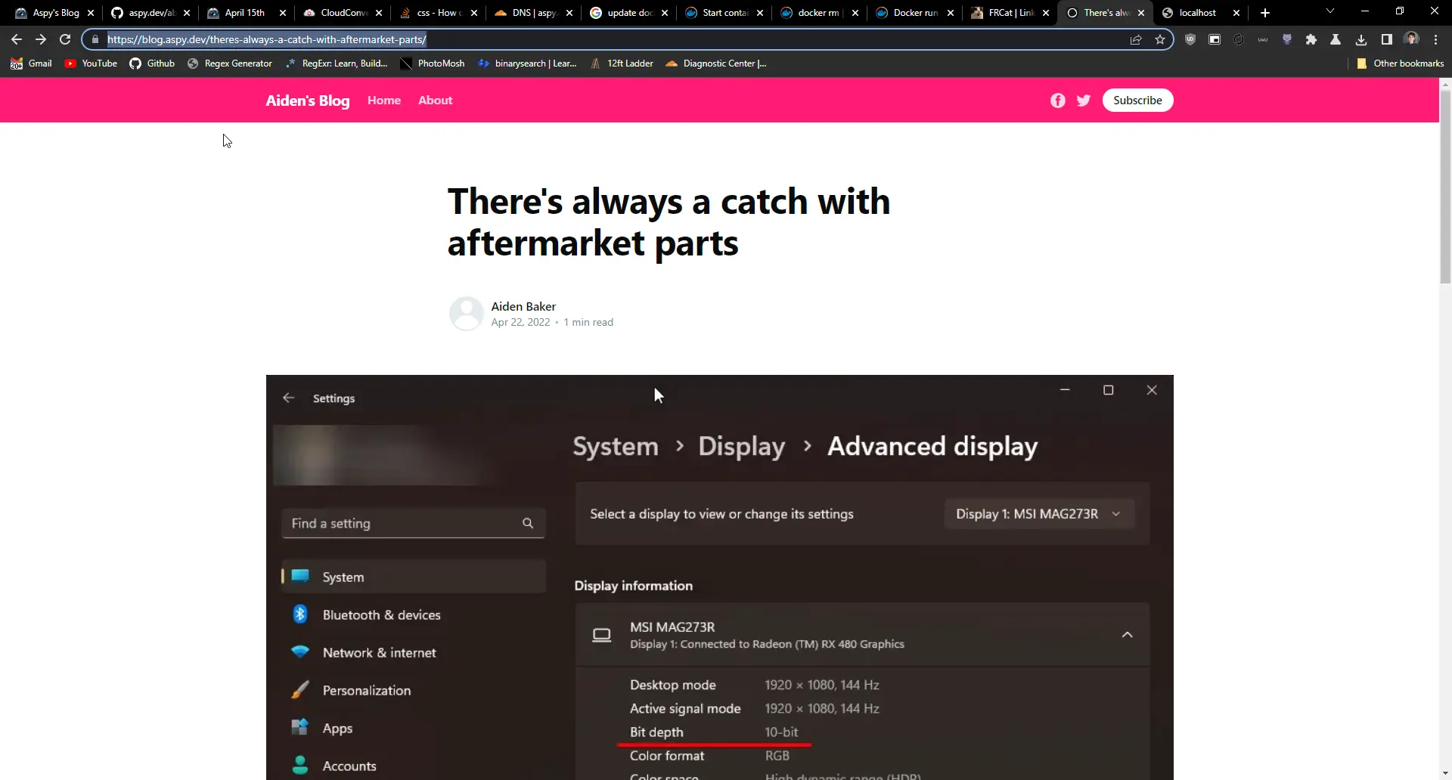
Task: Open the Facebook icon in blog header
Action: tap(1057, 101)
